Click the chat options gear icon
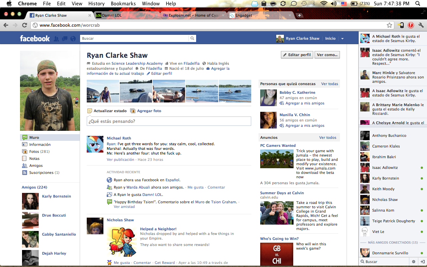 pyautogui.click(x=414, y=262)
